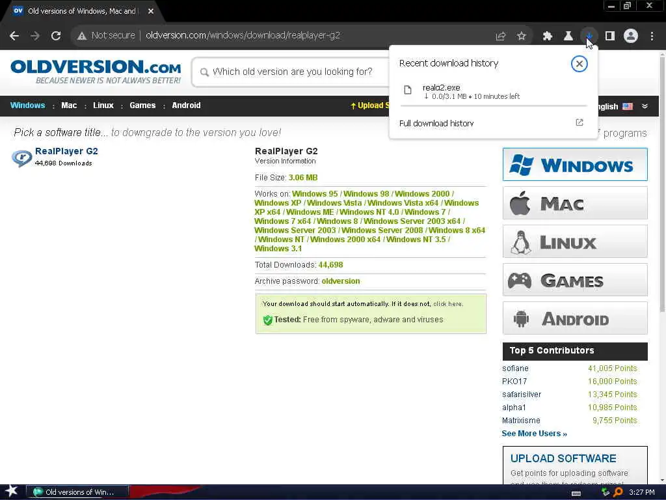
Task: Click the Old versions of Win taskbar item
Action: tap(77, 492)
